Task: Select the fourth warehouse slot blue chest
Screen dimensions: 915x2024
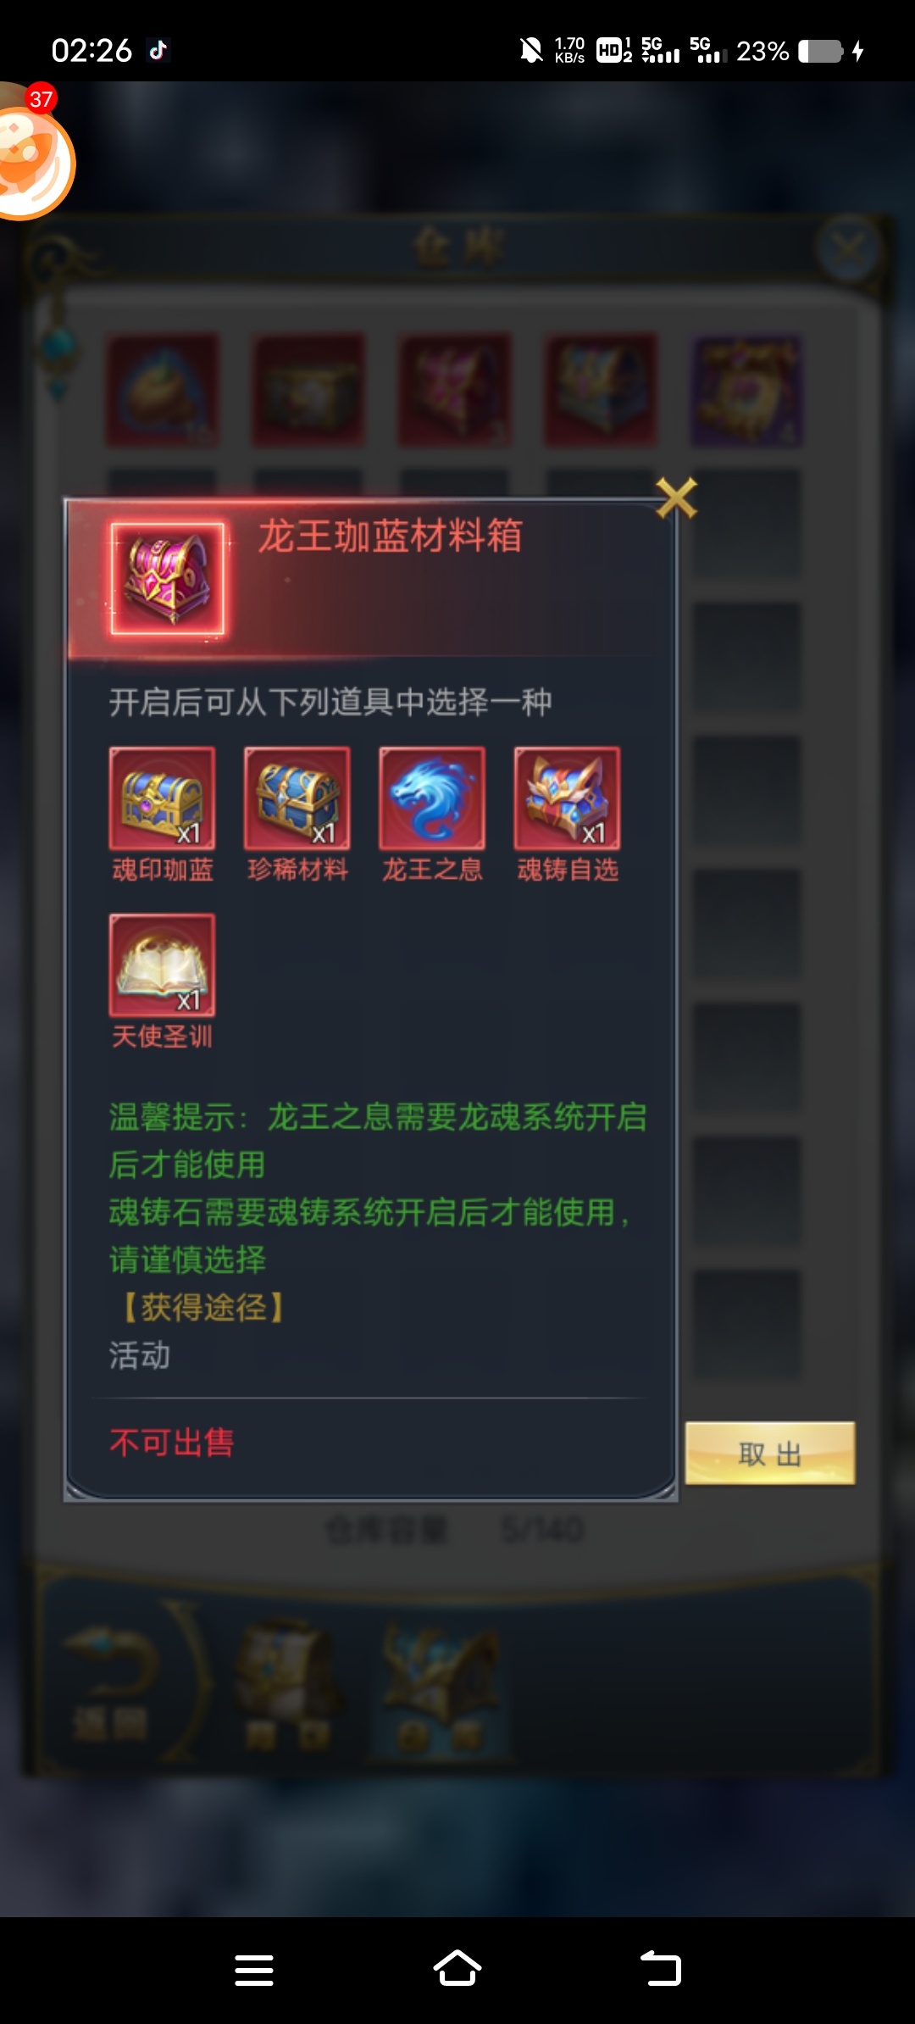Action: point(601,390)
